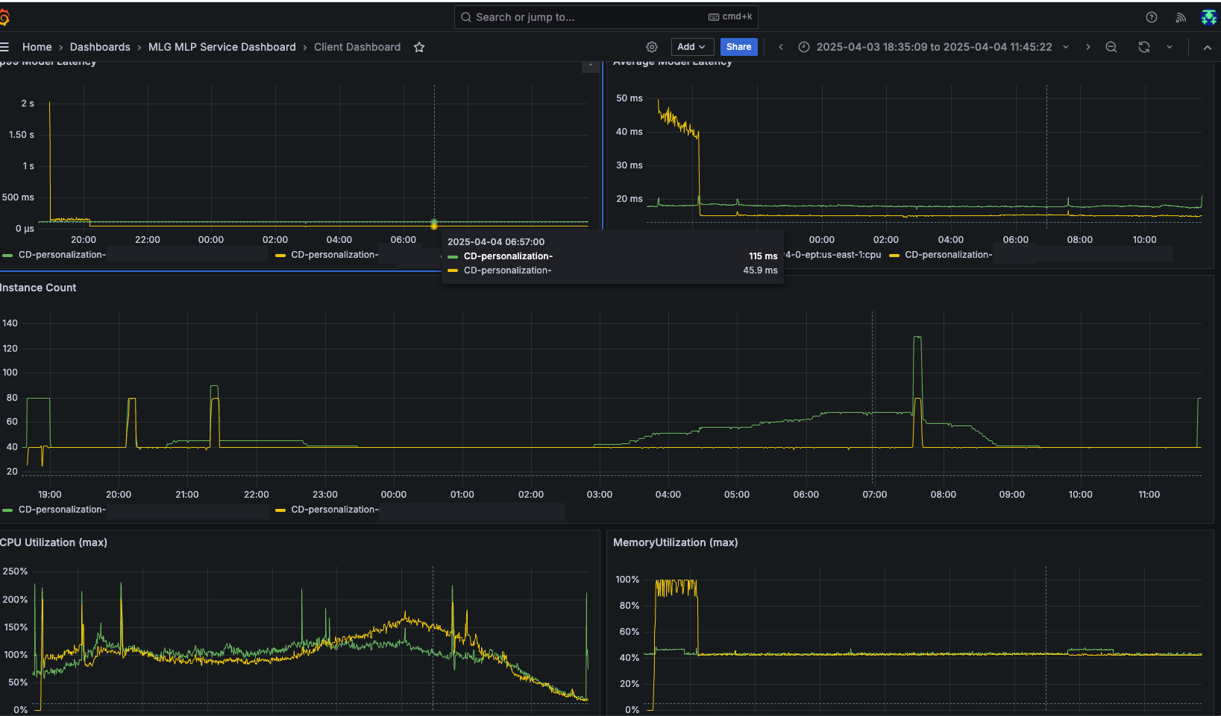The image size is (1221, 716).
Task: Expand the refresh interval dropdown arrow
Action: point(1170,47)
